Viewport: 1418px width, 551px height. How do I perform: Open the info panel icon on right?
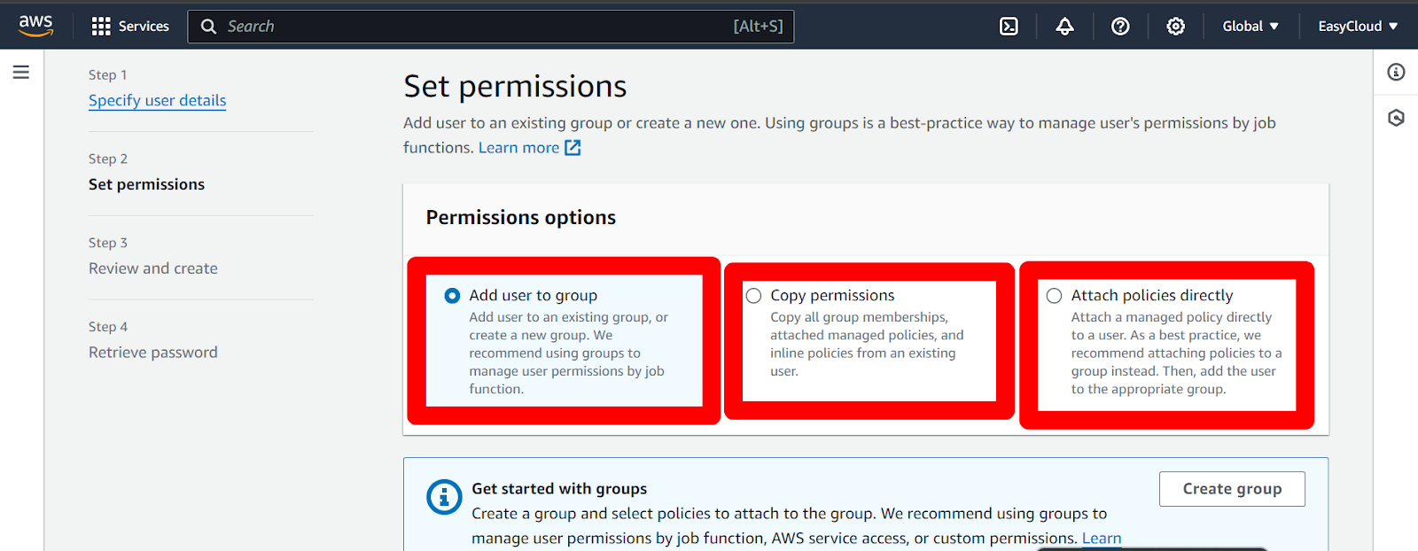[1396, 72]
